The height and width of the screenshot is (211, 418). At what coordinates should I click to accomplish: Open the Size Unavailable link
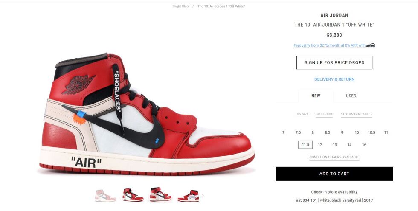[x=357, y=114]
